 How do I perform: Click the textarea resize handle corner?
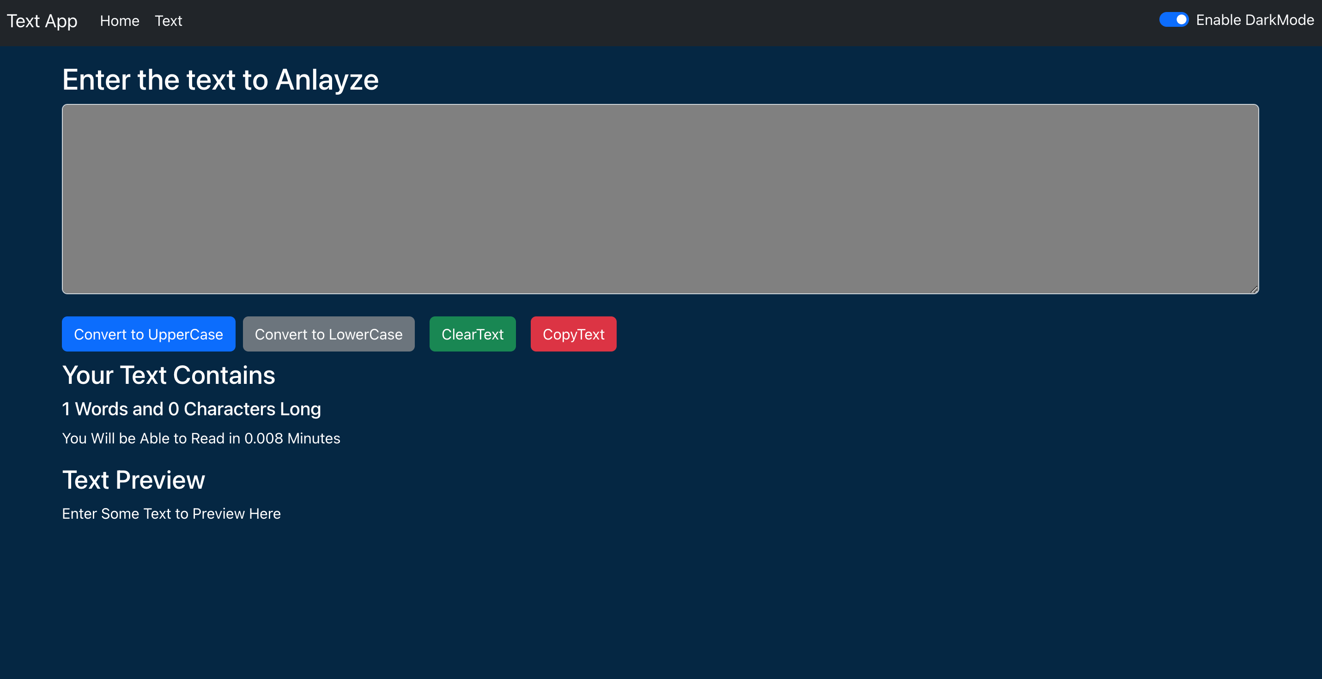(1254, 290)
